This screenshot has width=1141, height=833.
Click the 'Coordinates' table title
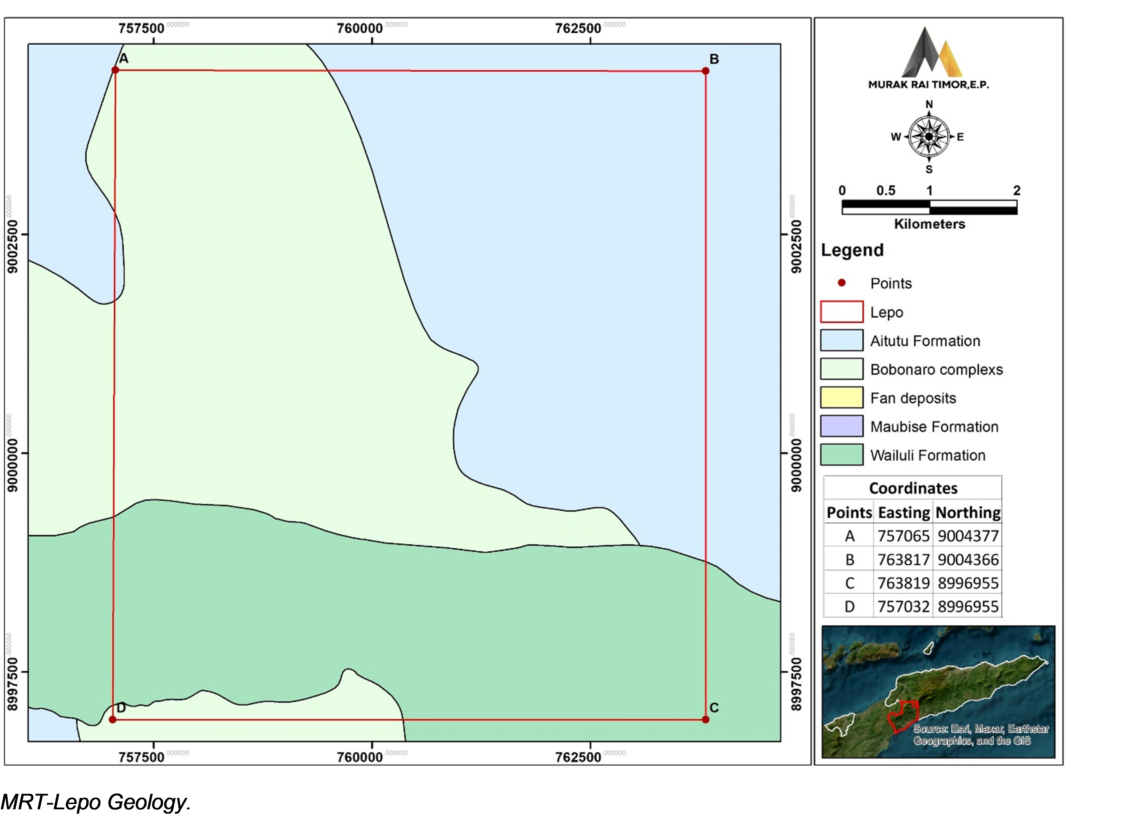pos(913,488)
